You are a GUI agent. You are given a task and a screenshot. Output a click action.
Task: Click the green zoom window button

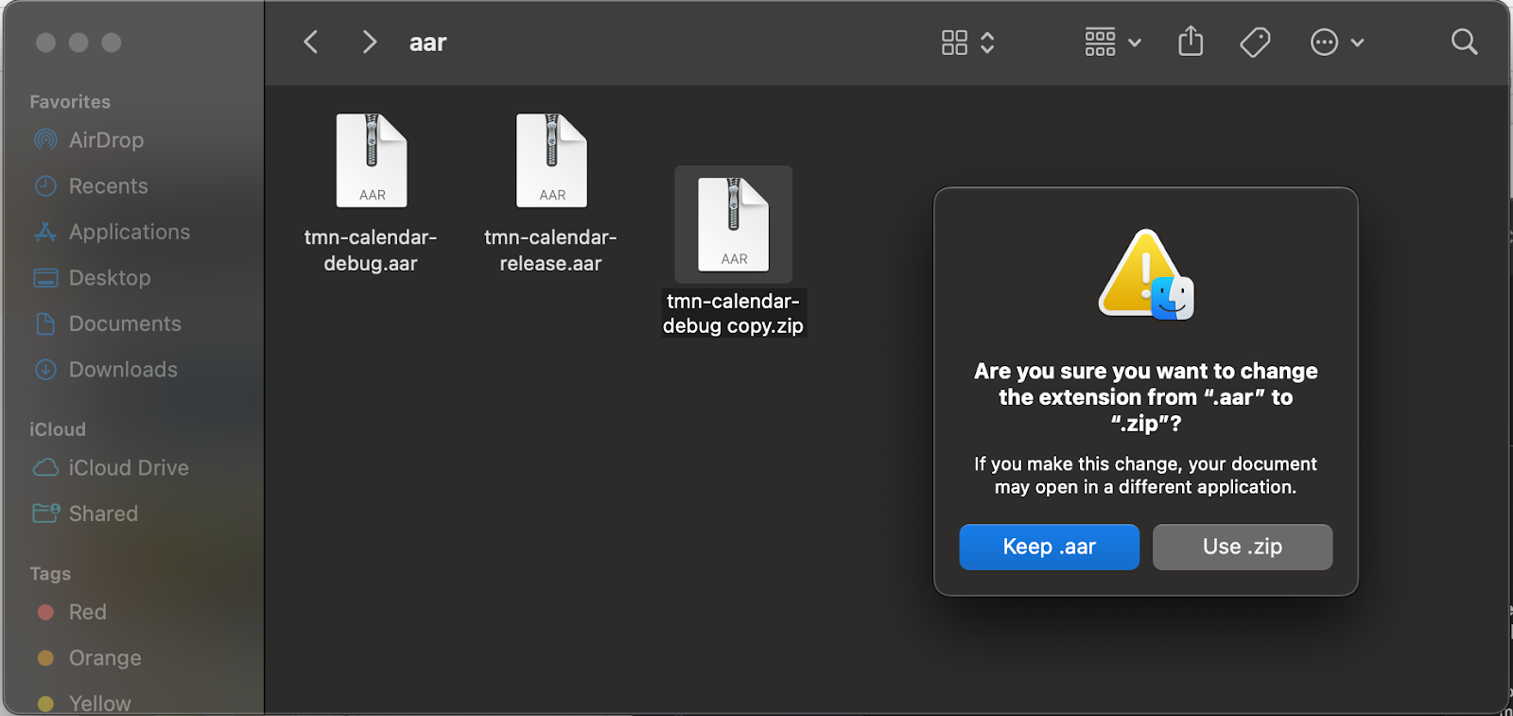point(112,43)
